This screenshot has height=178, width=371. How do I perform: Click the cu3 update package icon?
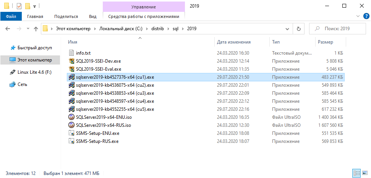(x=71, y=93)
